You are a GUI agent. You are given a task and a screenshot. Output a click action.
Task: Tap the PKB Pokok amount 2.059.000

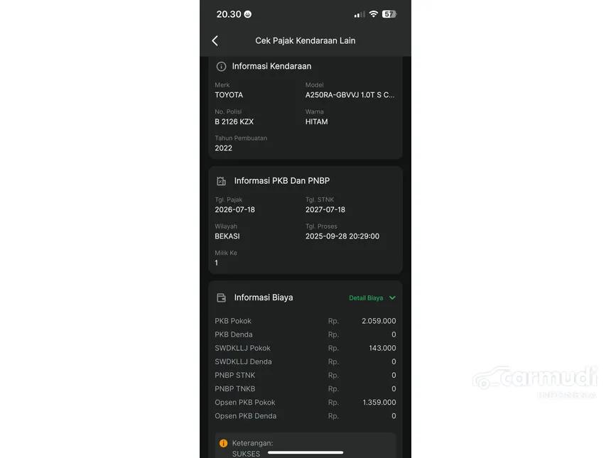(379, 321)
